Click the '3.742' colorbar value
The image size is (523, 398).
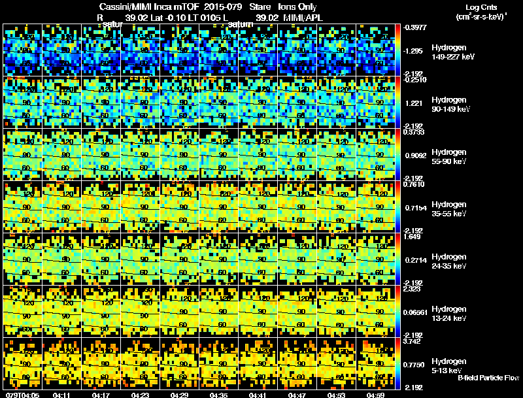click(x=412, y=341)
